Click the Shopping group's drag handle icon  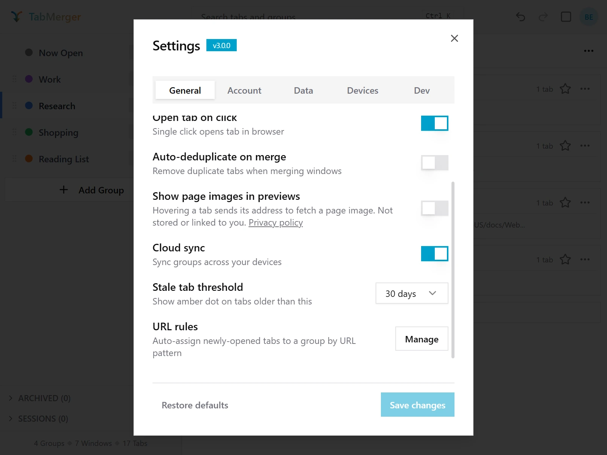[14, 132]
